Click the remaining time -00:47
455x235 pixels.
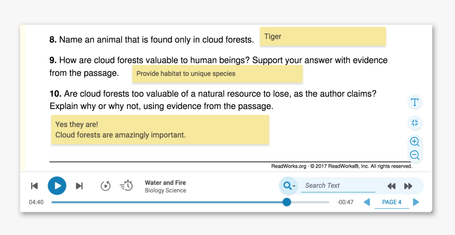(345, 202)
